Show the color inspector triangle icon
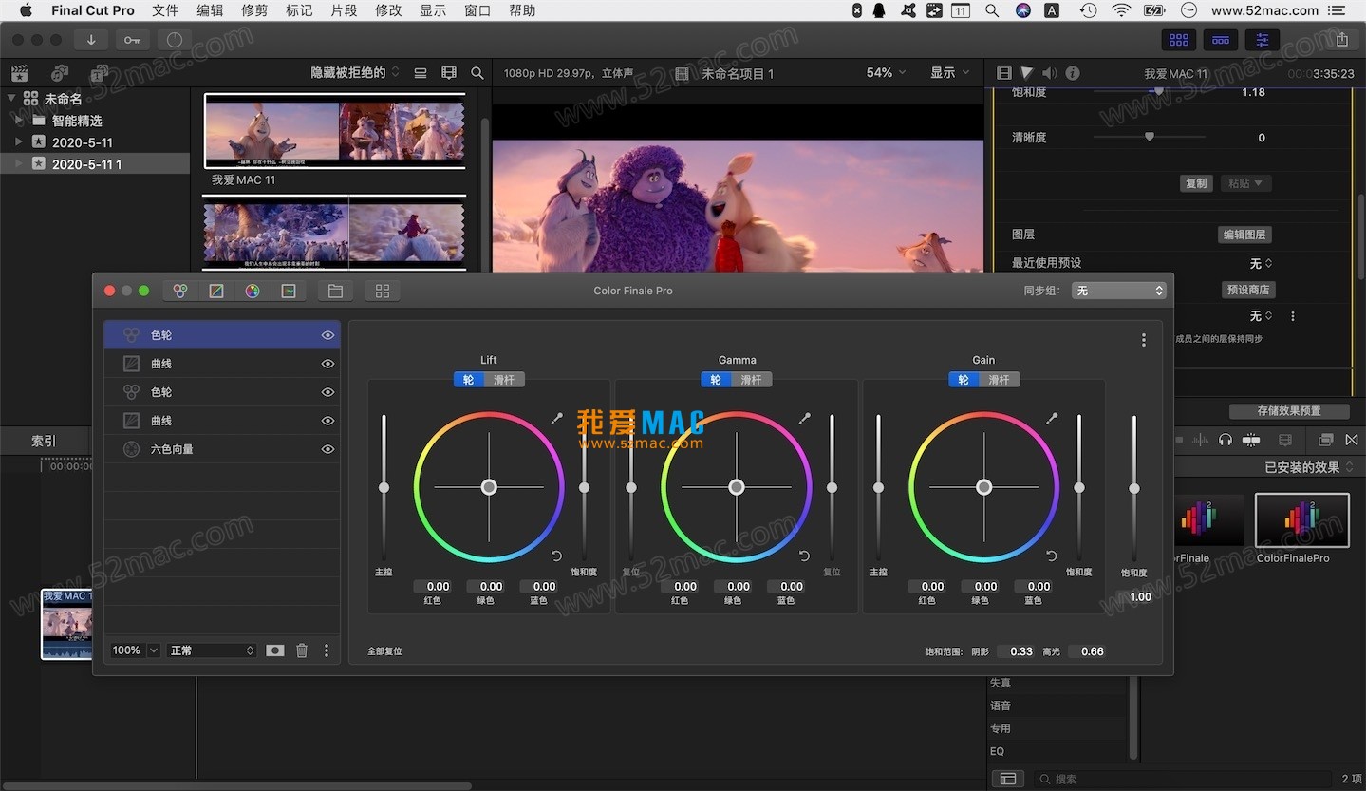This screenshot has width=1366, height=791. tap(1027, 73)
